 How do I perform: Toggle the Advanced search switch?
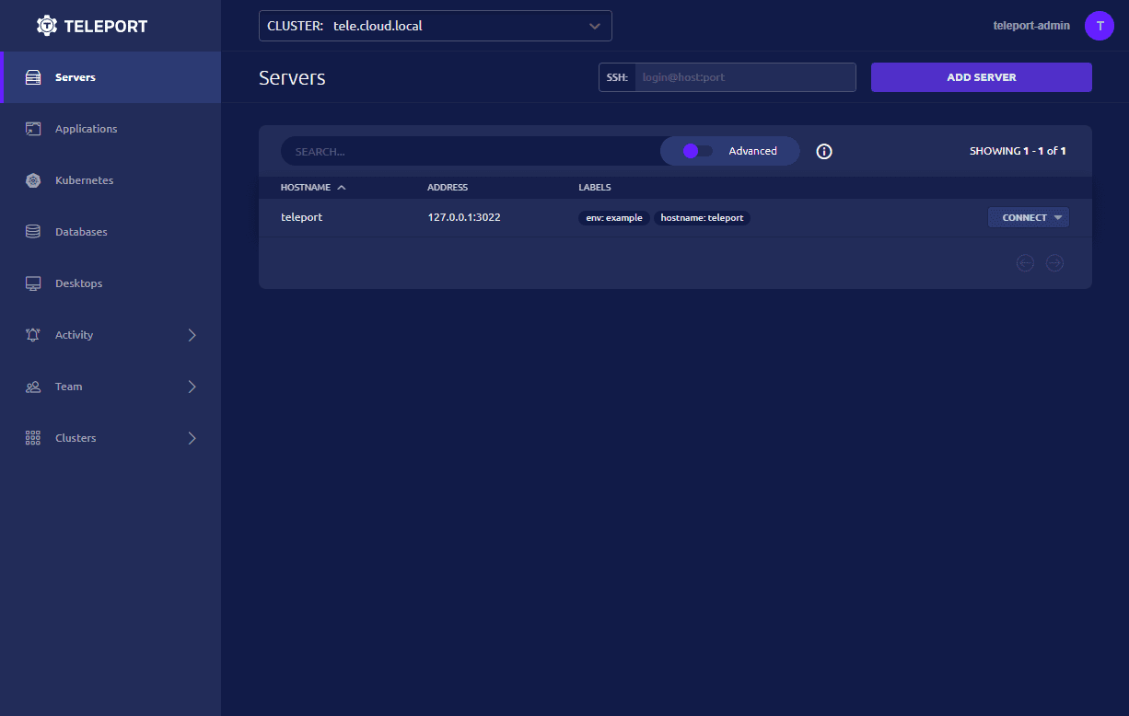tap(697, 151)
